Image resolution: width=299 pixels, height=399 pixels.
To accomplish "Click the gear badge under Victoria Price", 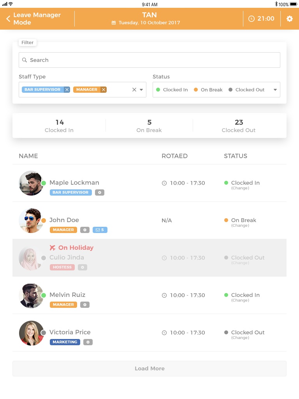I will [x=88, y=342].
